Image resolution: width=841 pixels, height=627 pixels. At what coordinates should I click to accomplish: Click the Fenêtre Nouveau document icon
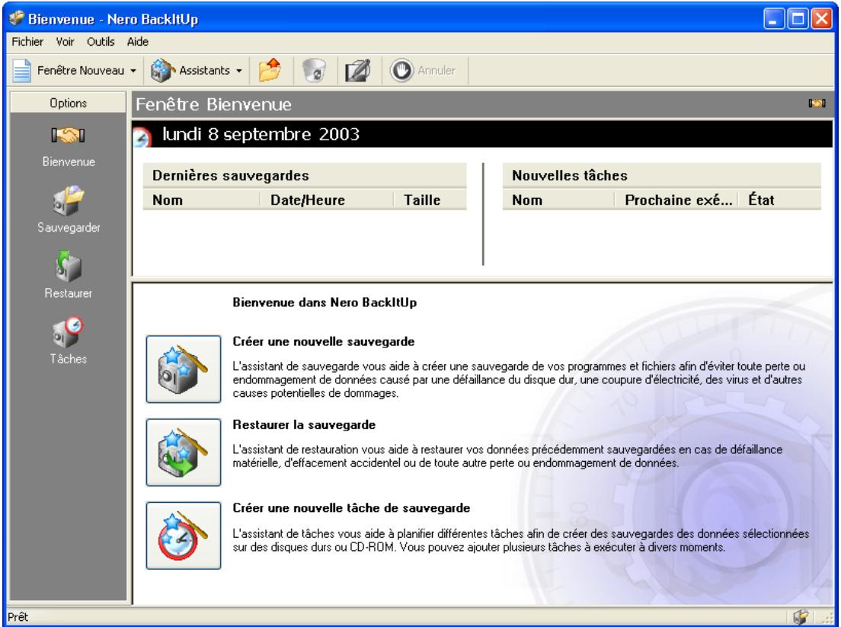click(x=22, y=70)
